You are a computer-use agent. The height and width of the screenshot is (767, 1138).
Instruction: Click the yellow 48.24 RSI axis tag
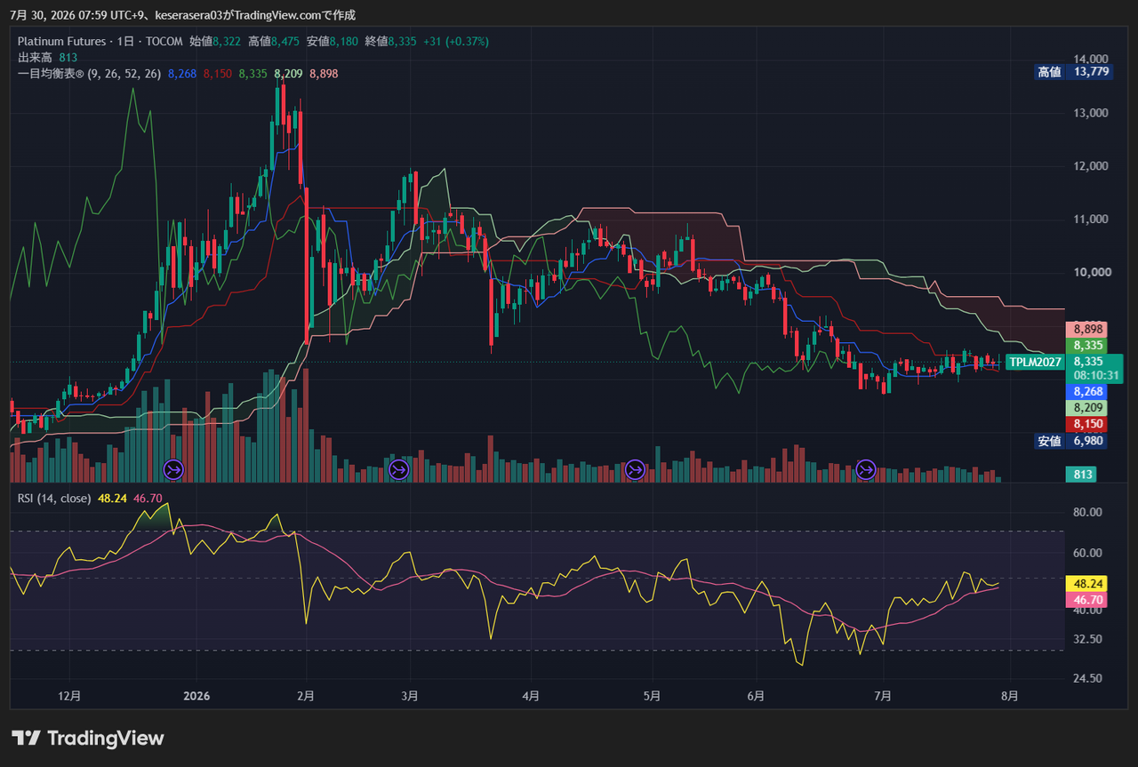[1088, 584]
